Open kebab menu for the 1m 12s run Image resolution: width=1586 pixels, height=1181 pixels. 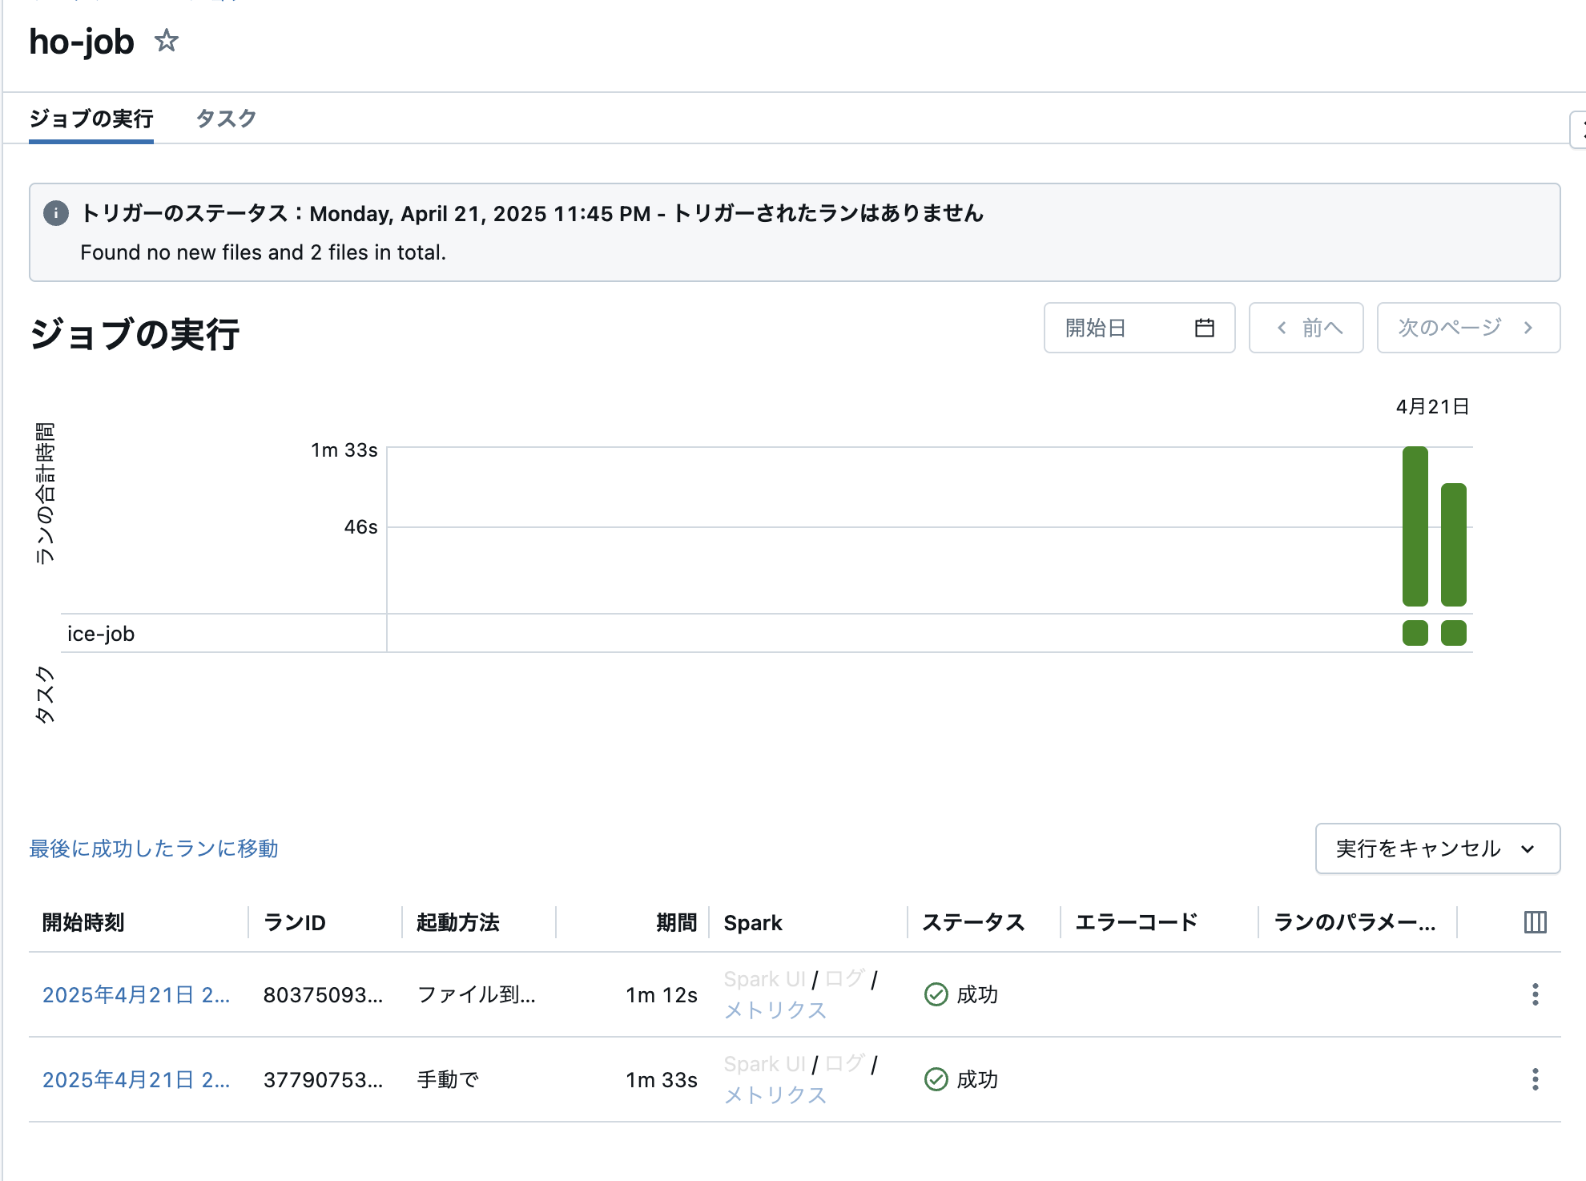[1535, 994]
